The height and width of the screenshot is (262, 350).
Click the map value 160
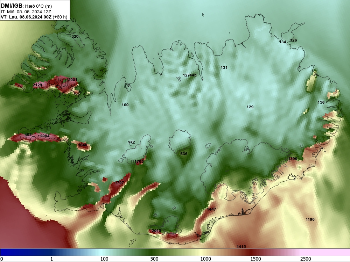tap(125, 105)
